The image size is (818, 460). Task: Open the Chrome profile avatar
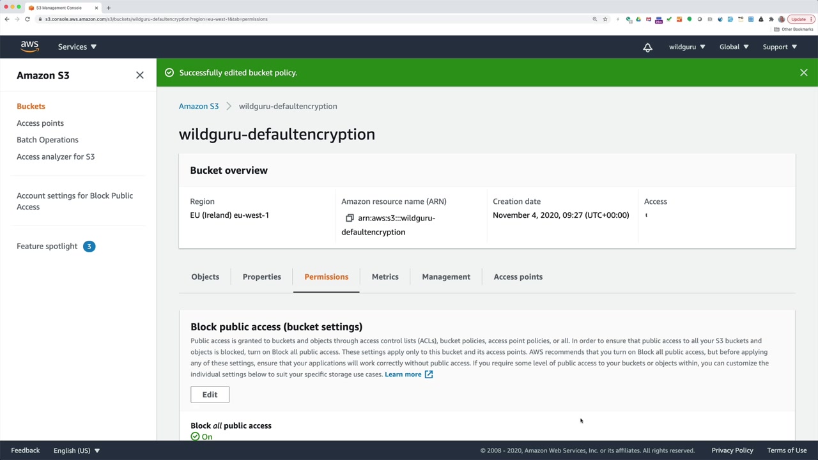[781, 19]
